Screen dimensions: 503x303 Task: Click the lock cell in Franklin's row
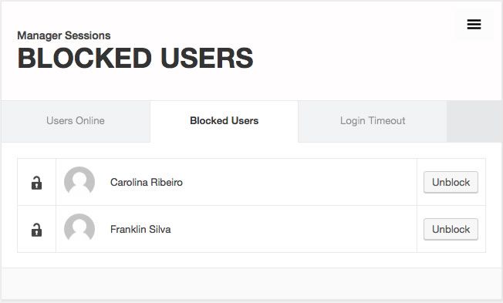pos(36,229)
